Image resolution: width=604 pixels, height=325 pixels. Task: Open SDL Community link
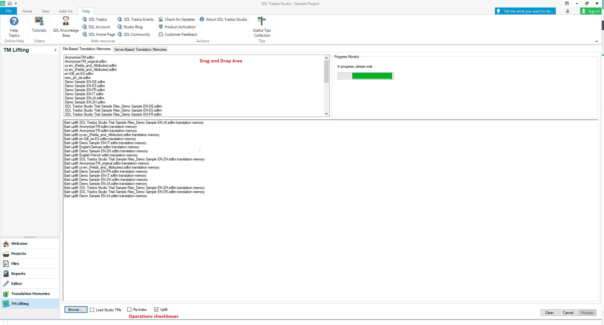[134, 34]
